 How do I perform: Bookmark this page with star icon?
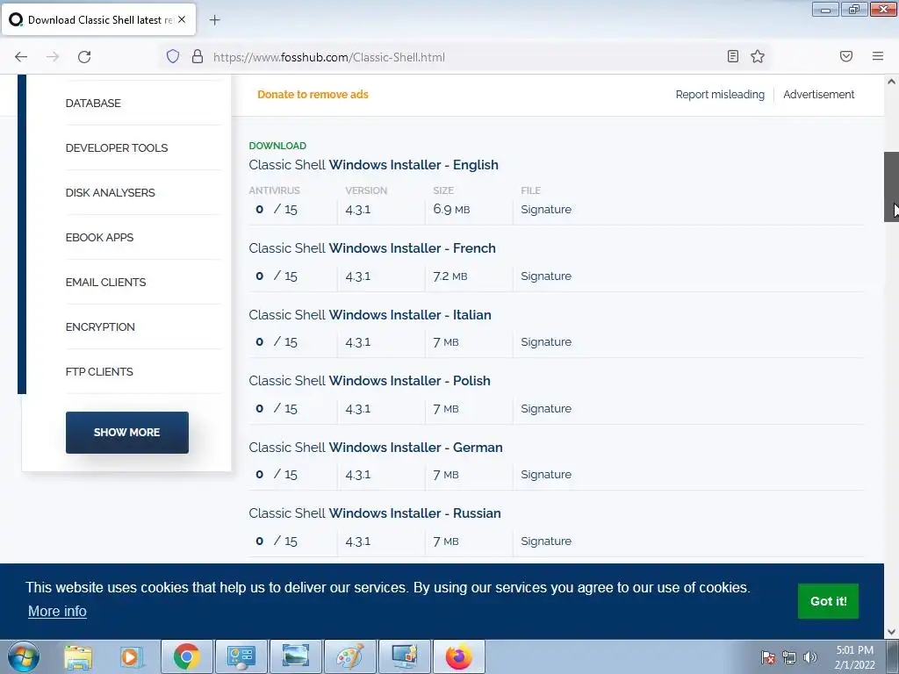click(758, 56)
